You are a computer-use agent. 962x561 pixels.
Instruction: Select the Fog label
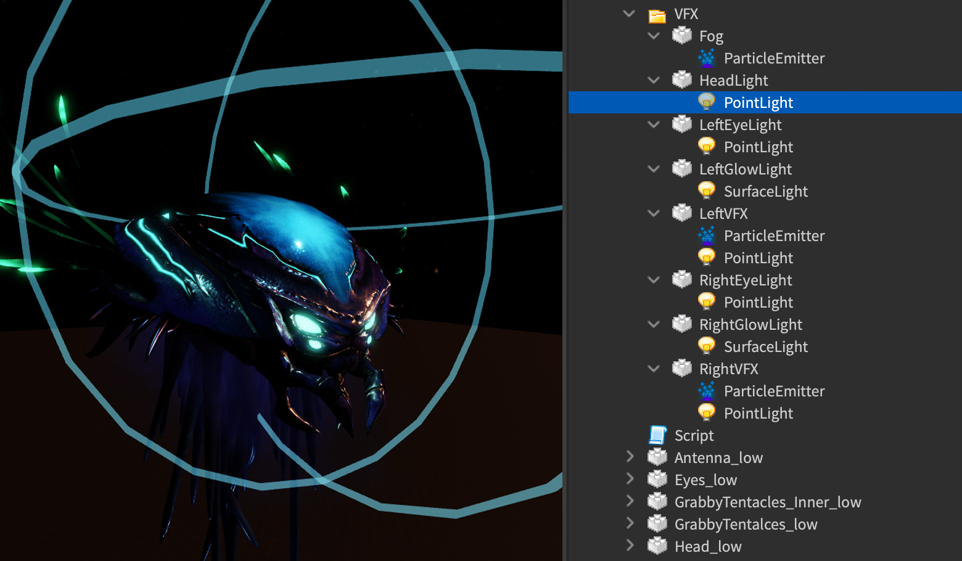(711, 36)
